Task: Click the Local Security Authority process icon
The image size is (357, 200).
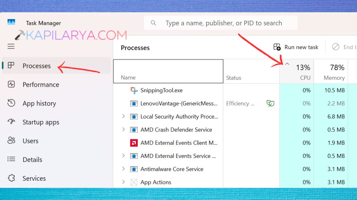Action: (x=134, y=116)
